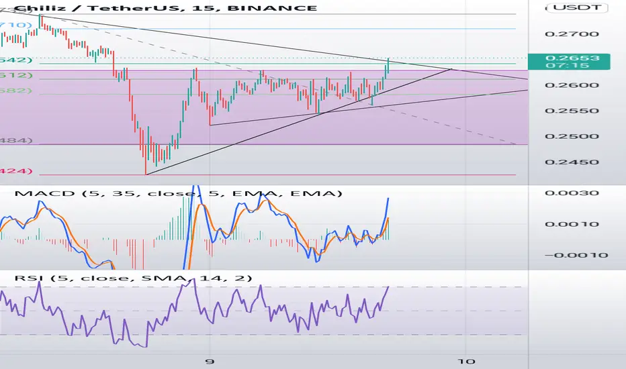Click the grey 484) level label

16,140
